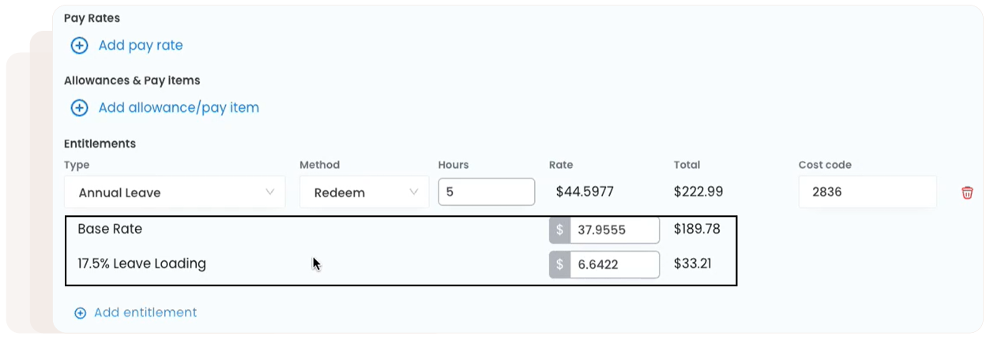Focus the Hours input field

(486, 192)
